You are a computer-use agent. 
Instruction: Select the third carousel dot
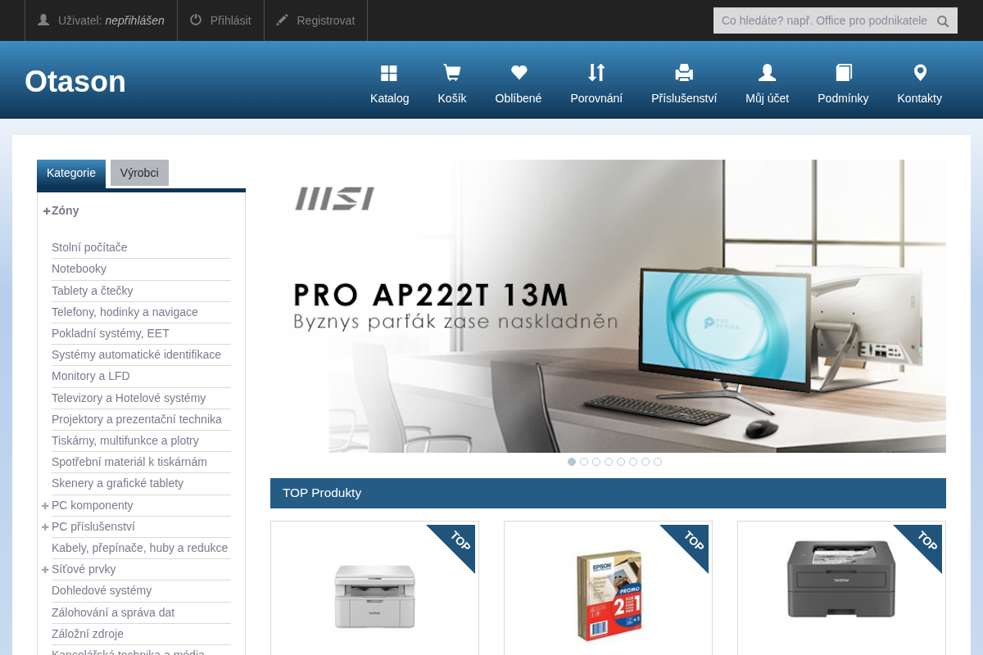pyautogui.click(x=596, y=462)
